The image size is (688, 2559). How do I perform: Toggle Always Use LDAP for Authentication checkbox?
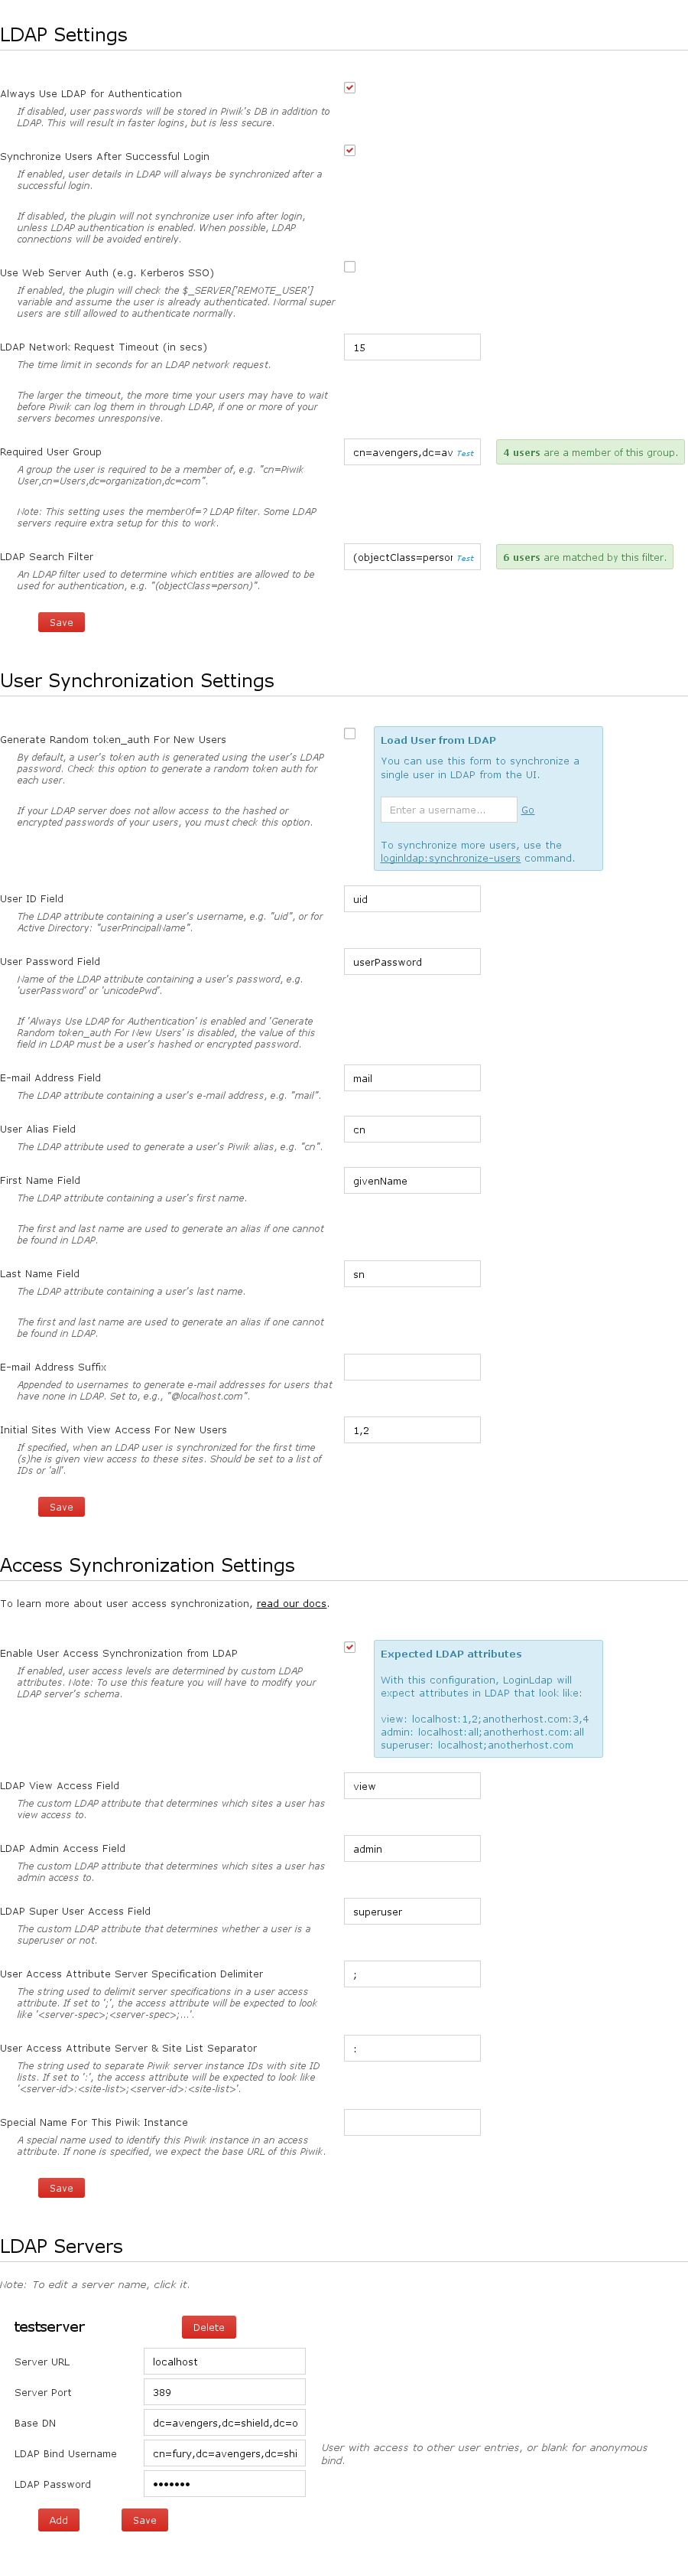(349, 87)
